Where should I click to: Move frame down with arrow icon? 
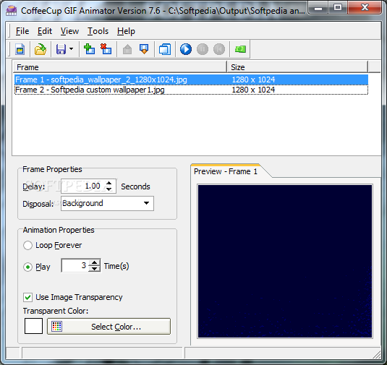[x=144, y=49]
